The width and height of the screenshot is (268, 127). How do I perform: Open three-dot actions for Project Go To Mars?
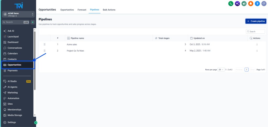point(257,51)
